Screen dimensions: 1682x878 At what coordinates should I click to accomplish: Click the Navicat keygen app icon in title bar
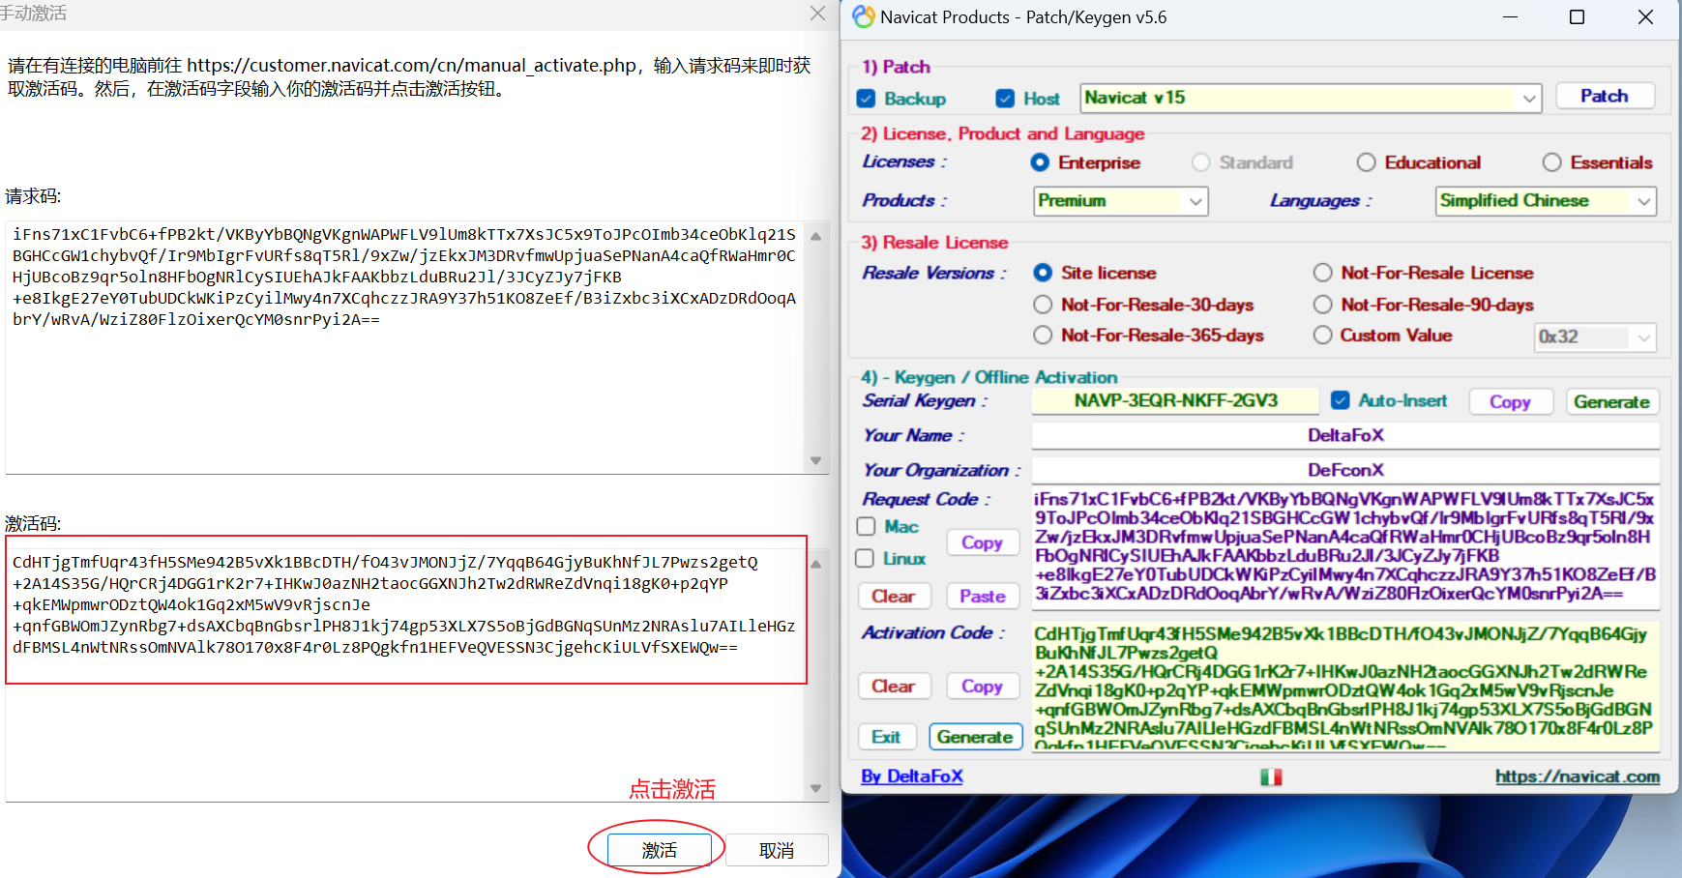863,16
